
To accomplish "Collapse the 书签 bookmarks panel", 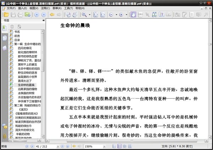I will coord(43,21).
